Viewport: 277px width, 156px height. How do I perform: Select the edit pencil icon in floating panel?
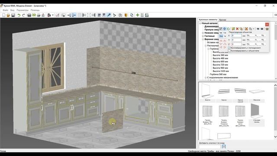220,29
